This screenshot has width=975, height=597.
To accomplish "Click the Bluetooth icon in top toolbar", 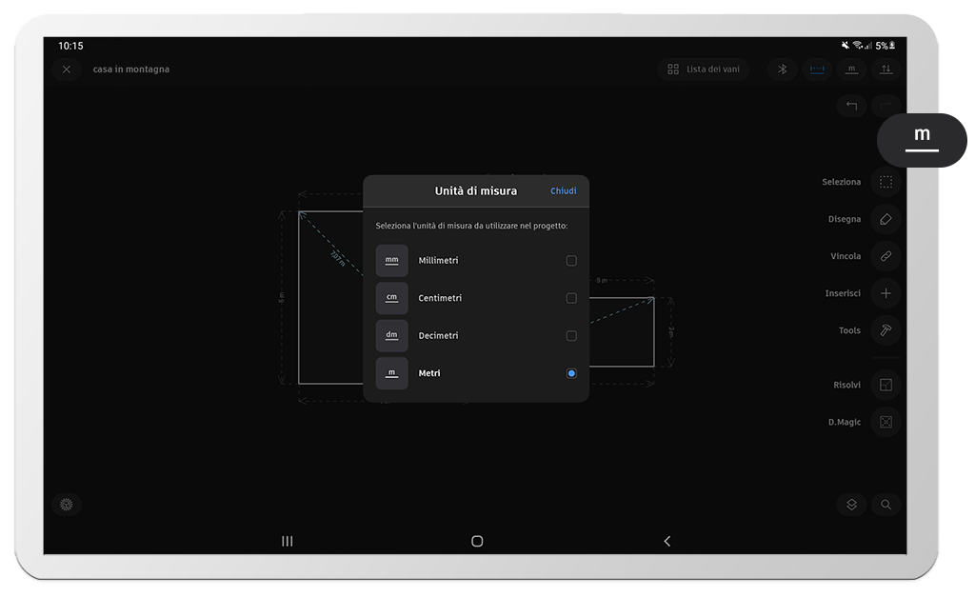I will [783, 70].
